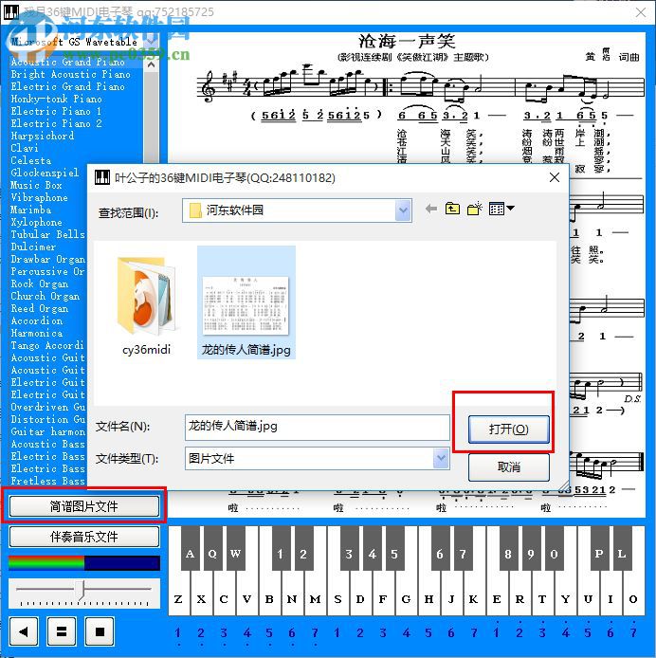This screenshot has width=656, height=658.
Task: Select Celesta in instrument list
Action: pyautogui.click(x=31, y=160)
